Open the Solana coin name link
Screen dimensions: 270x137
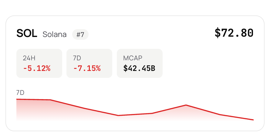coord(55,35)
